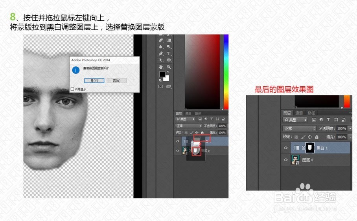Click 不透明度 100% value in final-result panel

[342, 128]
